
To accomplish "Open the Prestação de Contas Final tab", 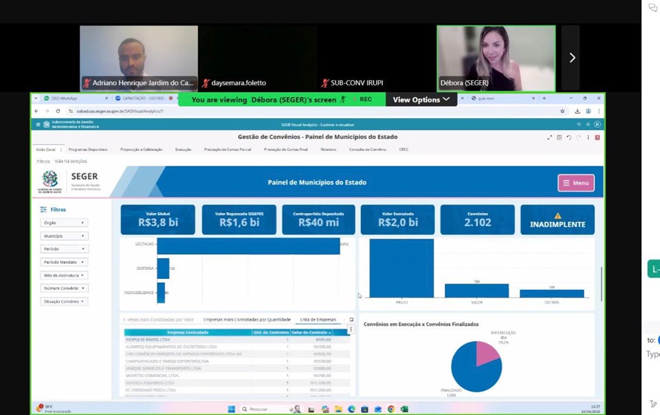I will (x=283, y=149).
